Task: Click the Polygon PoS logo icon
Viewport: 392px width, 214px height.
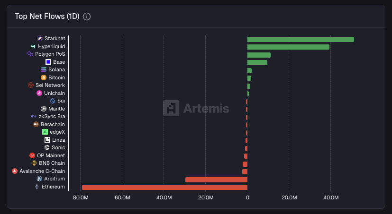Action: 30,54
